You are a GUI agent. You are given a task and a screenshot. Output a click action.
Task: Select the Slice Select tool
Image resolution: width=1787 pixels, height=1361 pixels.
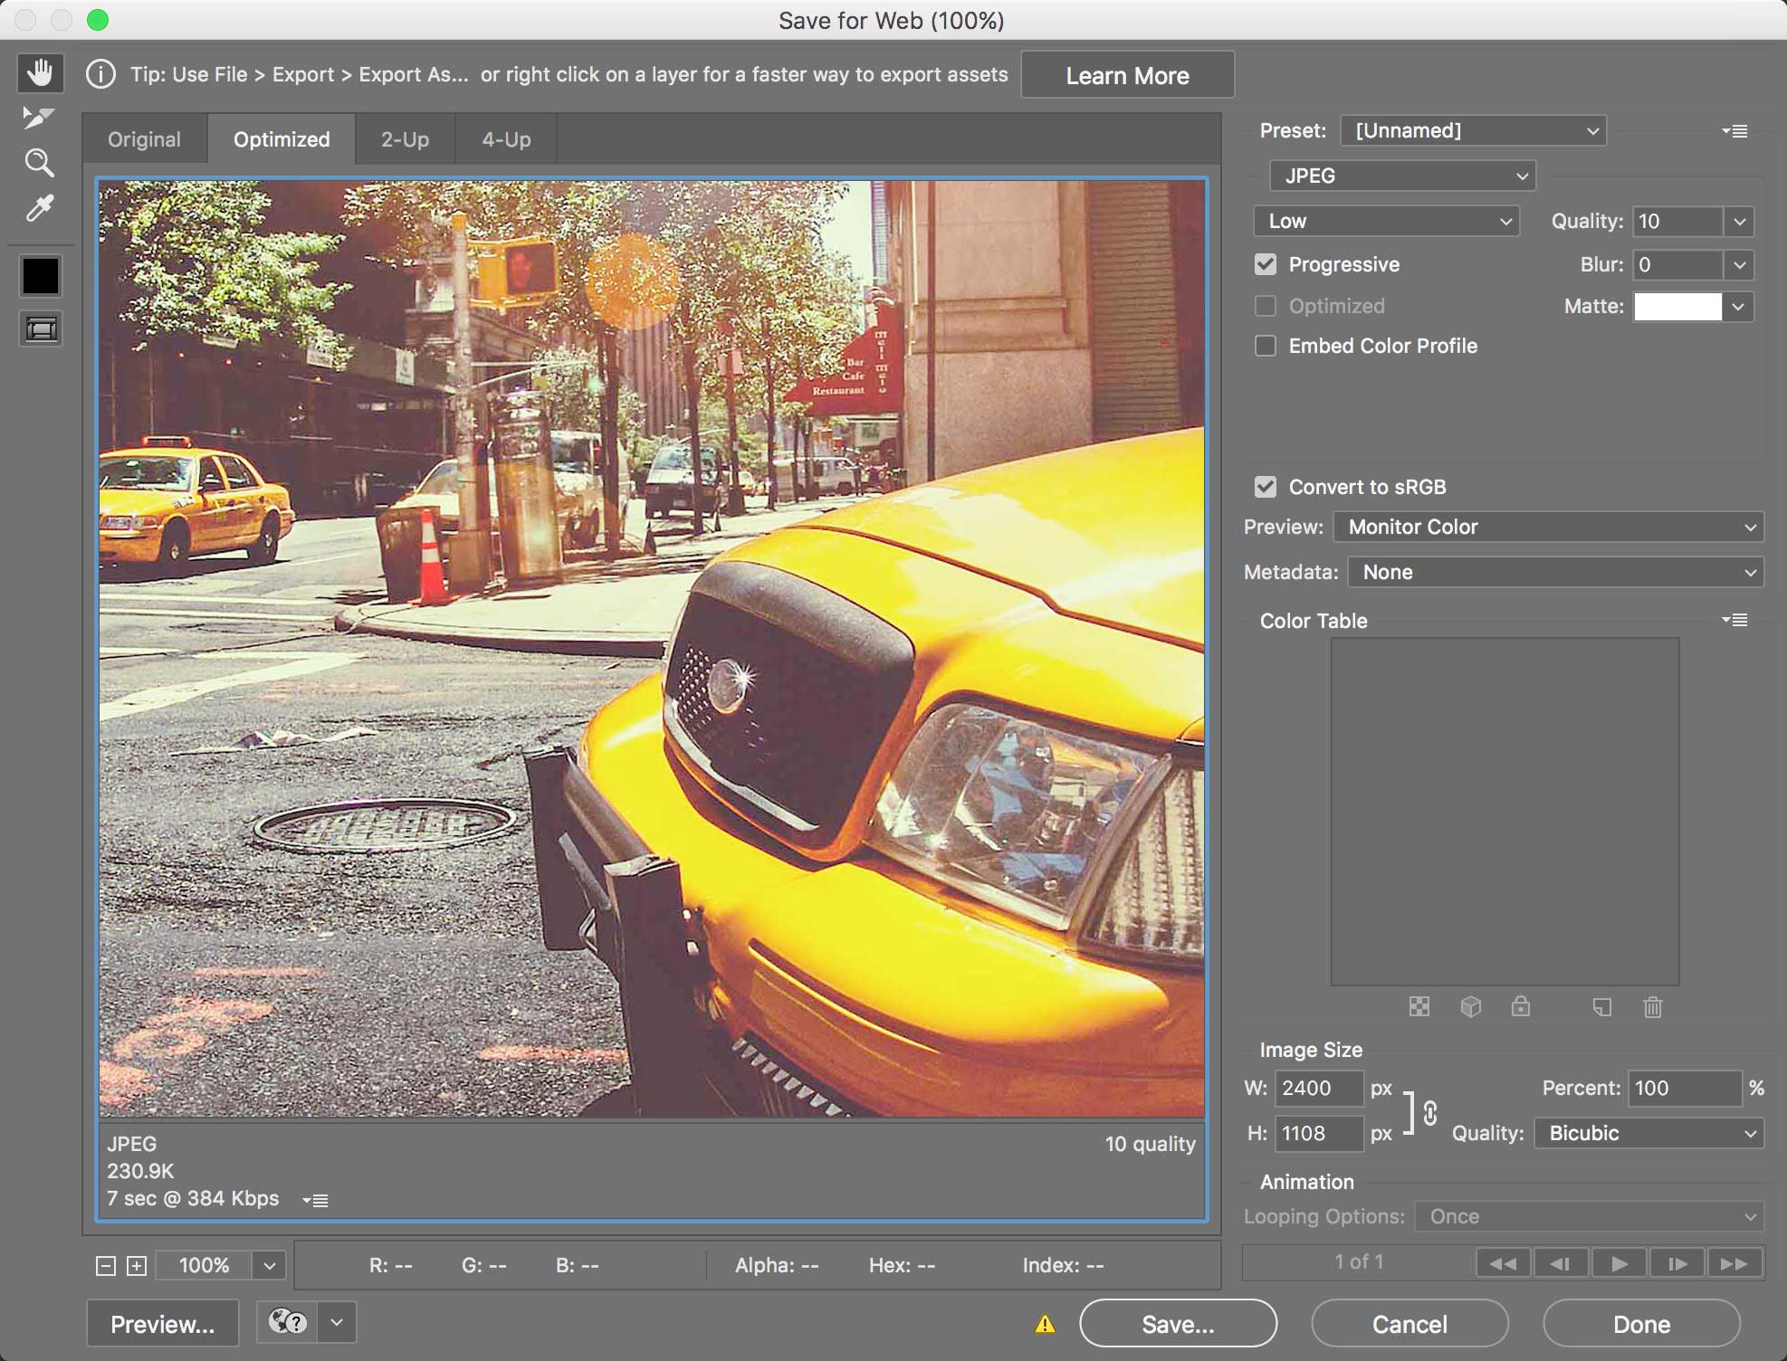[x=38, y=118]
